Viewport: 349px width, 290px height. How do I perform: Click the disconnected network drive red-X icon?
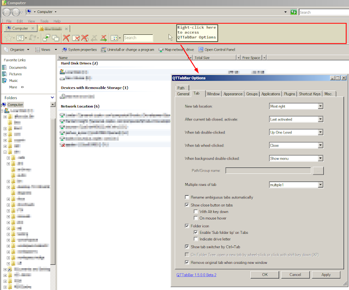coord(62,144)
